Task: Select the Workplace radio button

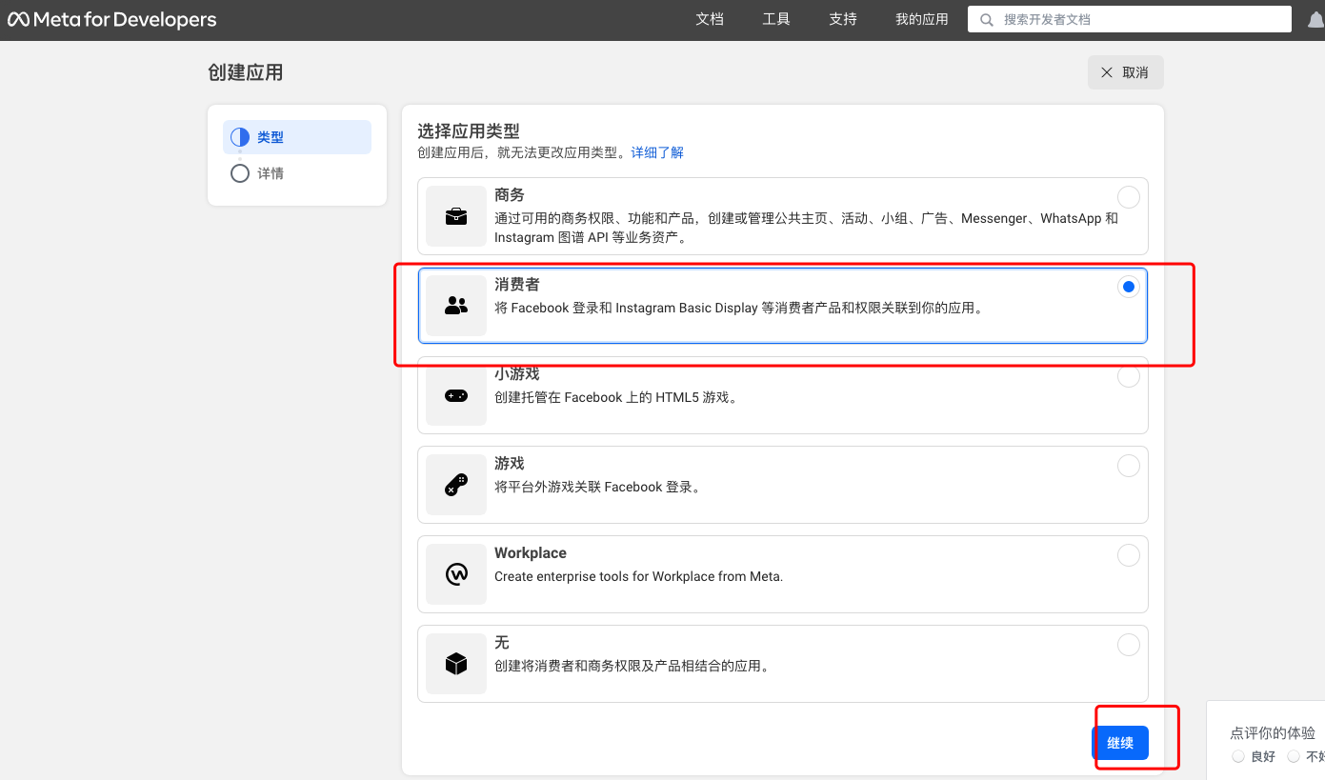Action: tap(1128, 555)
